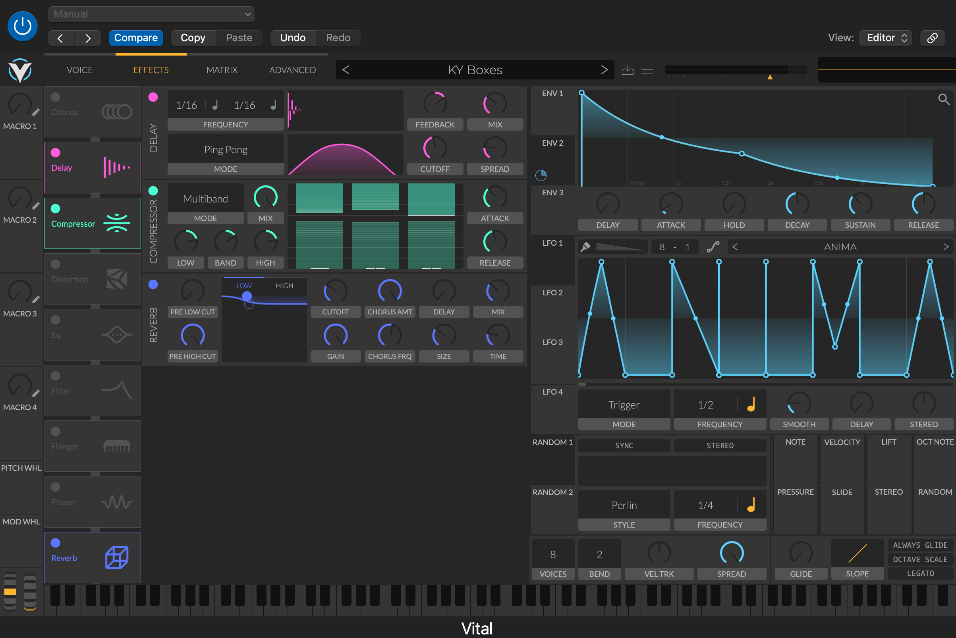Viewport: 956px width, 638px height.
Task: Enable the Eq effect toggle
Action: pos(55,320)
